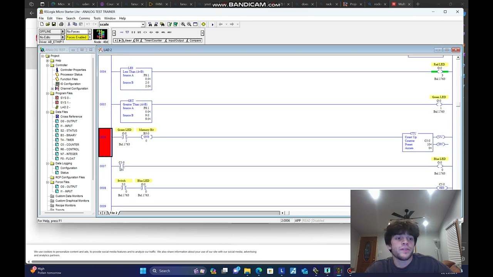Insert a branch from instruction toolbar
The height and width of the screenshot is (277, 493).
tap(127, 32)
